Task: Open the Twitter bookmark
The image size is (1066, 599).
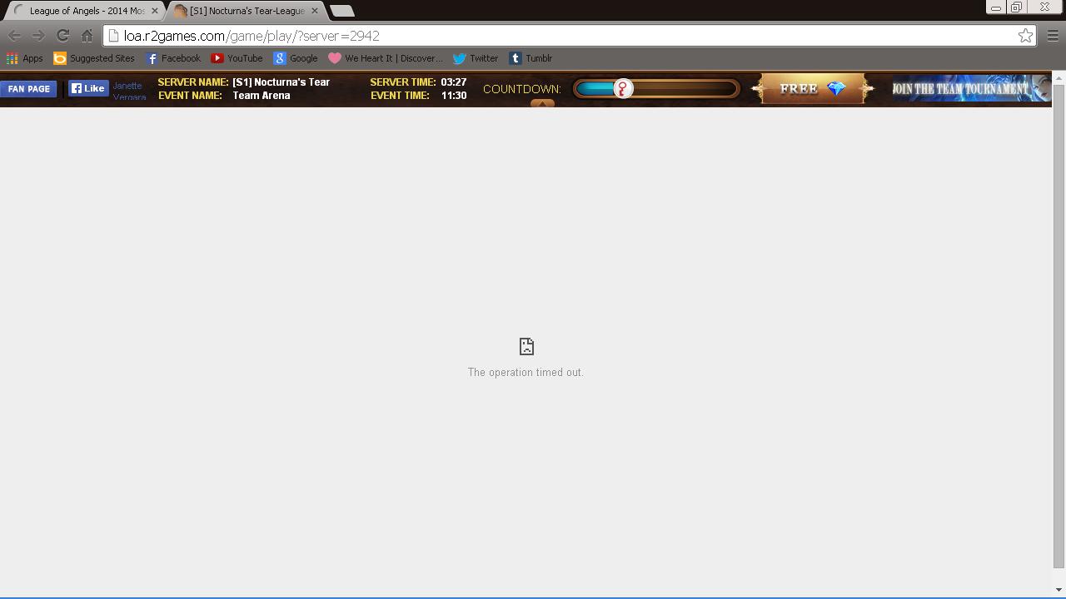Action: [x=475, y=58]
